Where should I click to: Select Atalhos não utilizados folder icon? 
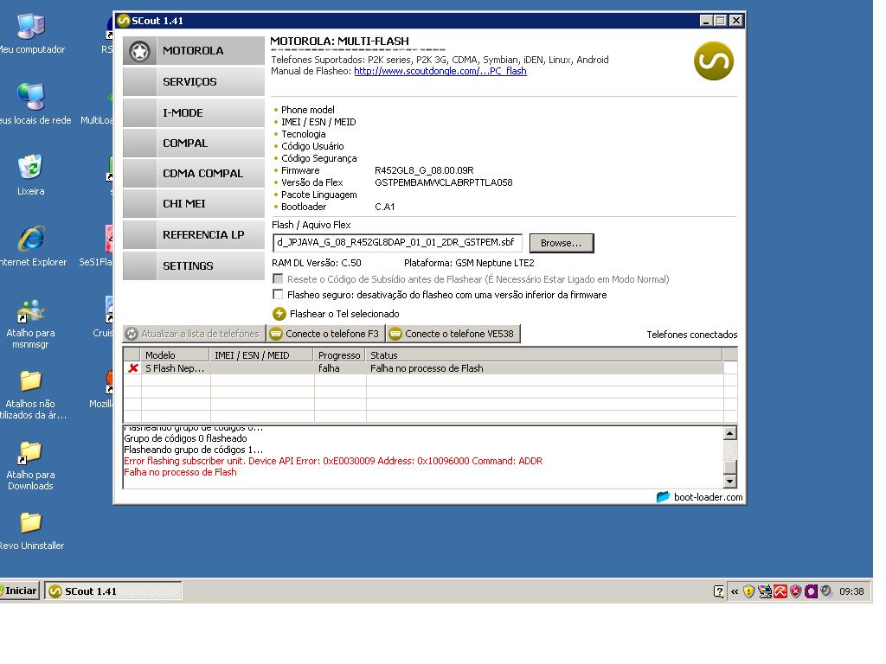(32, 395)
